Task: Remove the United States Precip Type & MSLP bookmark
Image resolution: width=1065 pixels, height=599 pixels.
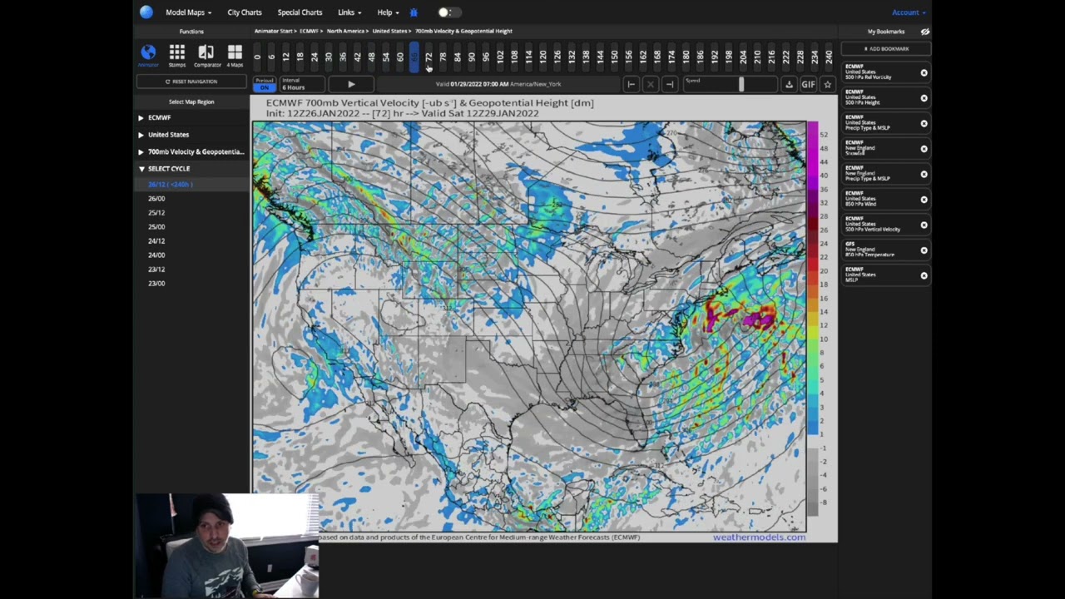Action: click(x=924, y=124)
